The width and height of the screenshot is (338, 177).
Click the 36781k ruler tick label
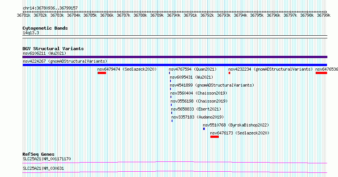[24, 15]
